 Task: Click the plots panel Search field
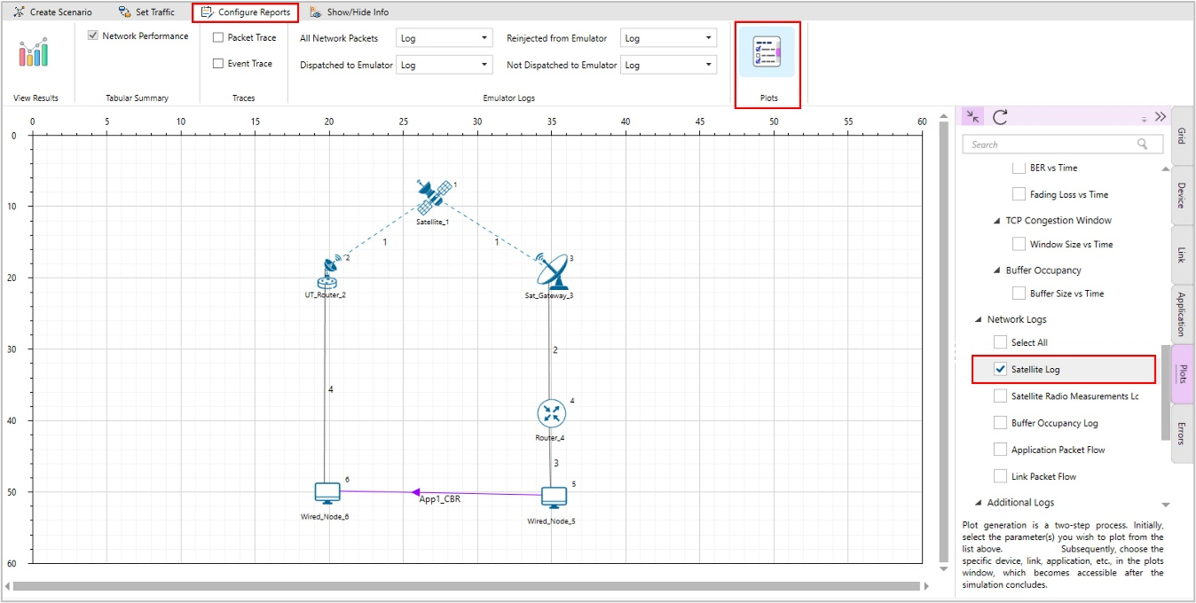click(1052, 145)
